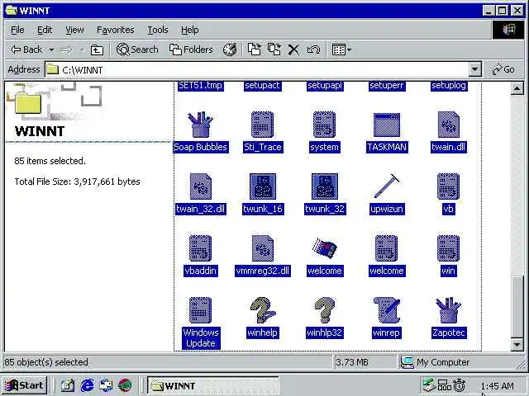Select the vbaddin file icon

coord(200,249)
